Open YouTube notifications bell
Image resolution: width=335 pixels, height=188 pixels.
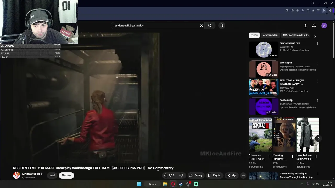(314, 26)
